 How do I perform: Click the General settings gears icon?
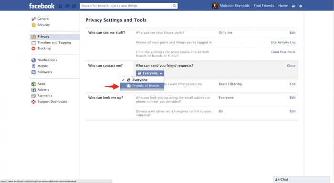[x=33, y=19]
